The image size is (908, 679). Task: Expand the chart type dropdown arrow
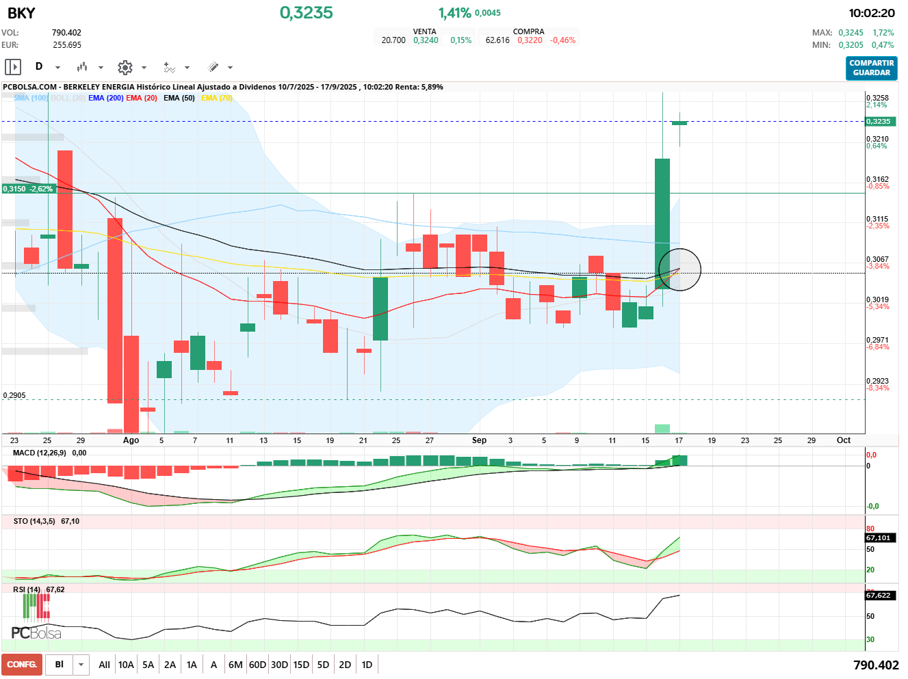[101, 68]
